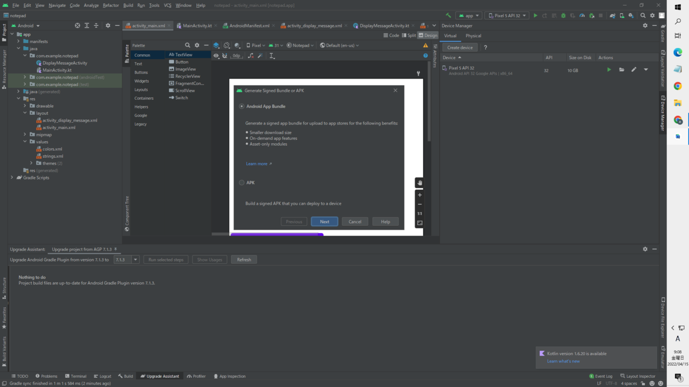
Task: Switch editor to Split view
Action: click(409, 35)
